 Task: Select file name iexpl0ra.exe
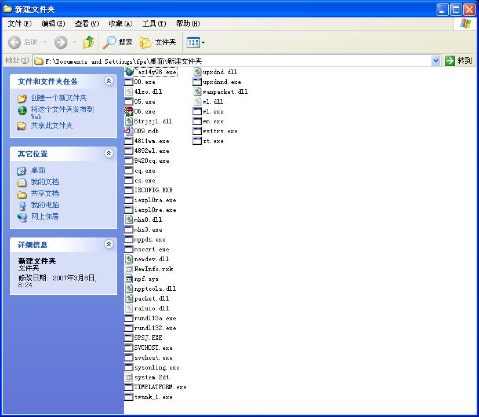[155, 200]
